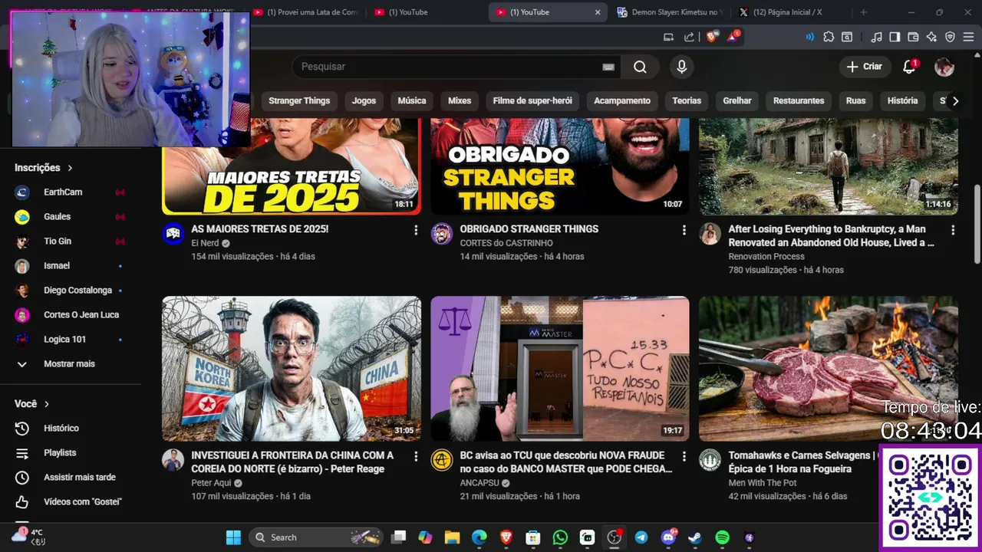The width and height of the screenshot is (982, 552).
Task: Expand the Você section chevron
Action: point(47,404)
